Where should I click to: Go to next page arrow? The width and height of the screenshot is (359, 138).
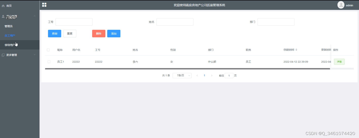(x=212, y=75)
